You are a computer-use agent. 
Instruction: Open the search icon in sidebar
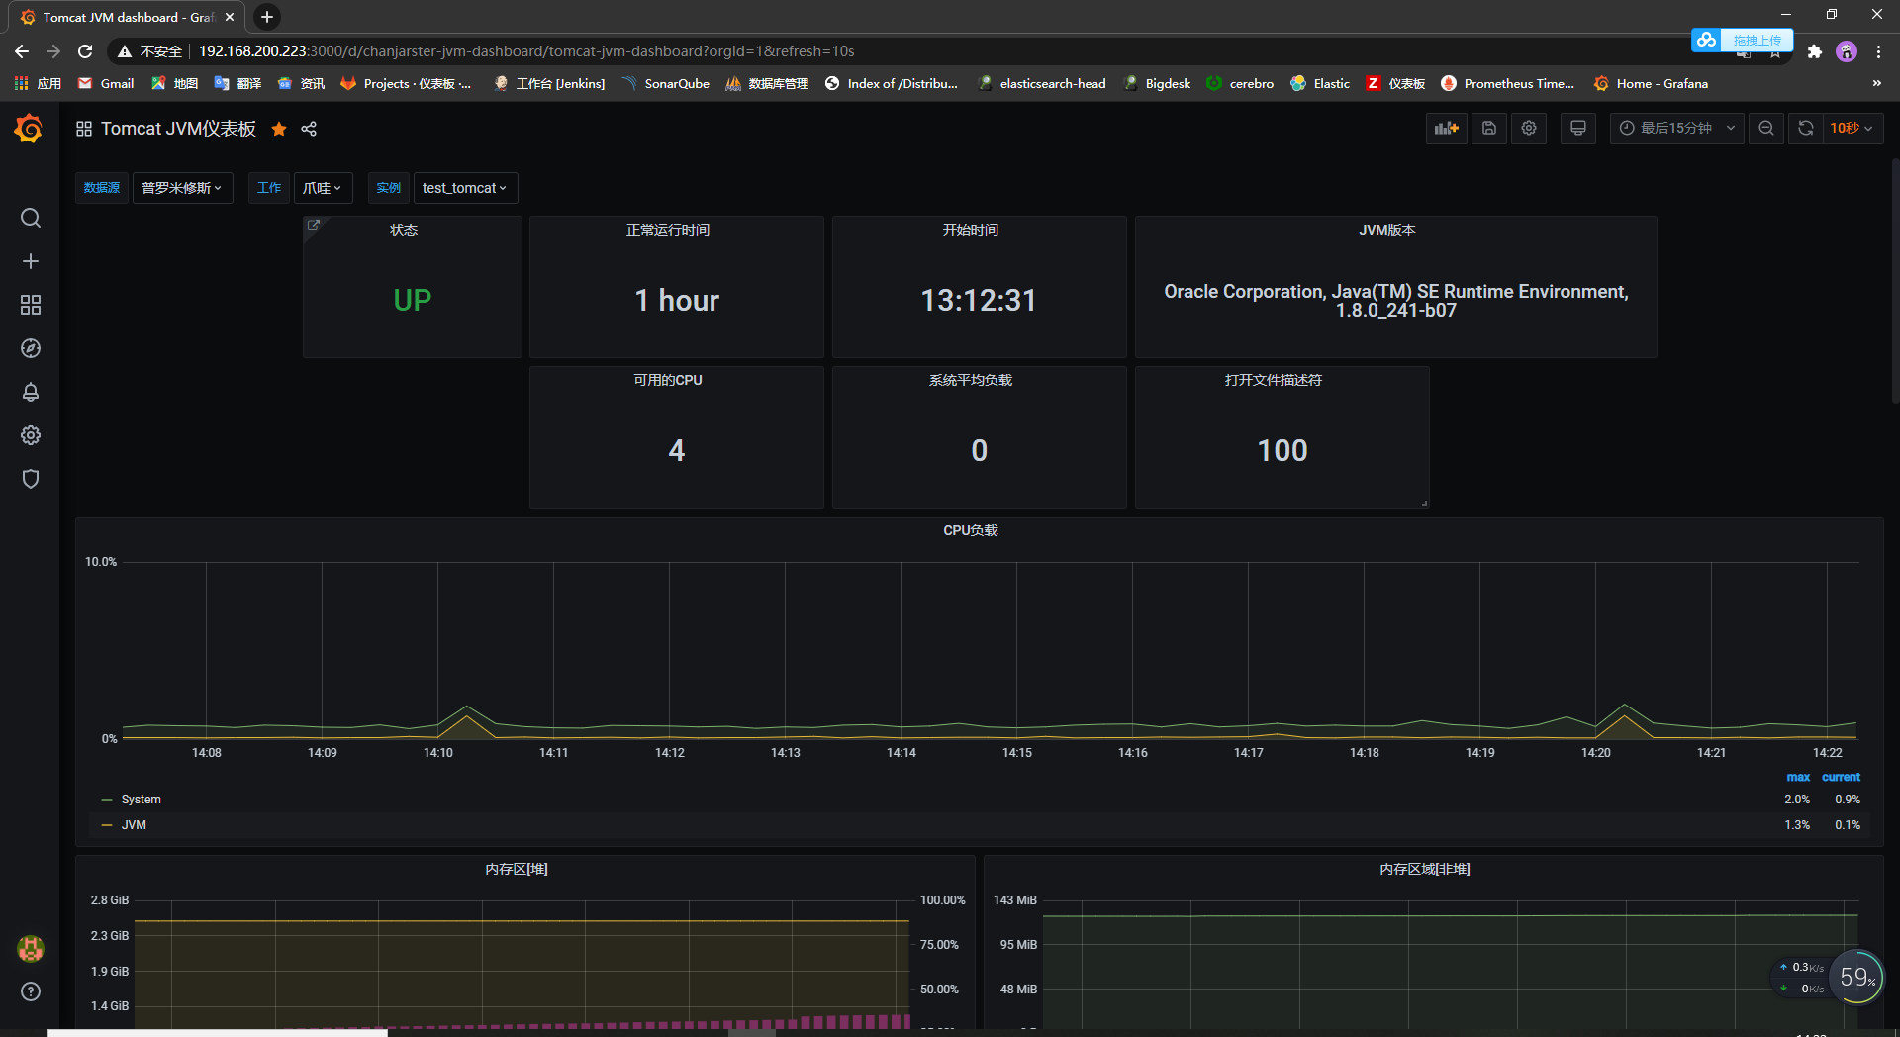pos(31,218)
